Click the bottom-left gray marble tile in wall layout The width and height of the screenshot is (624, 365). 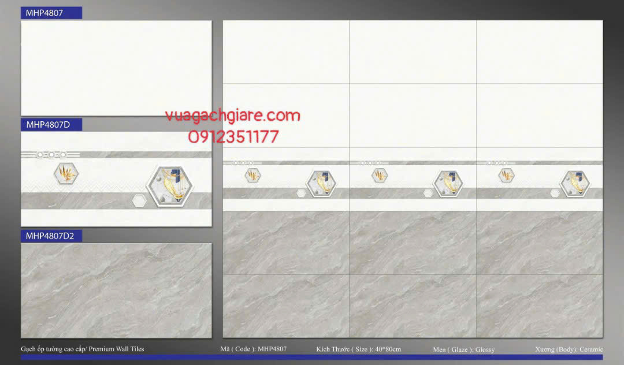pos(286,306)
